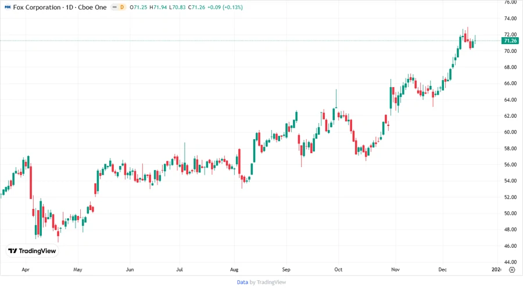Click the open value O71.25
523x289 pixels.
138,7
